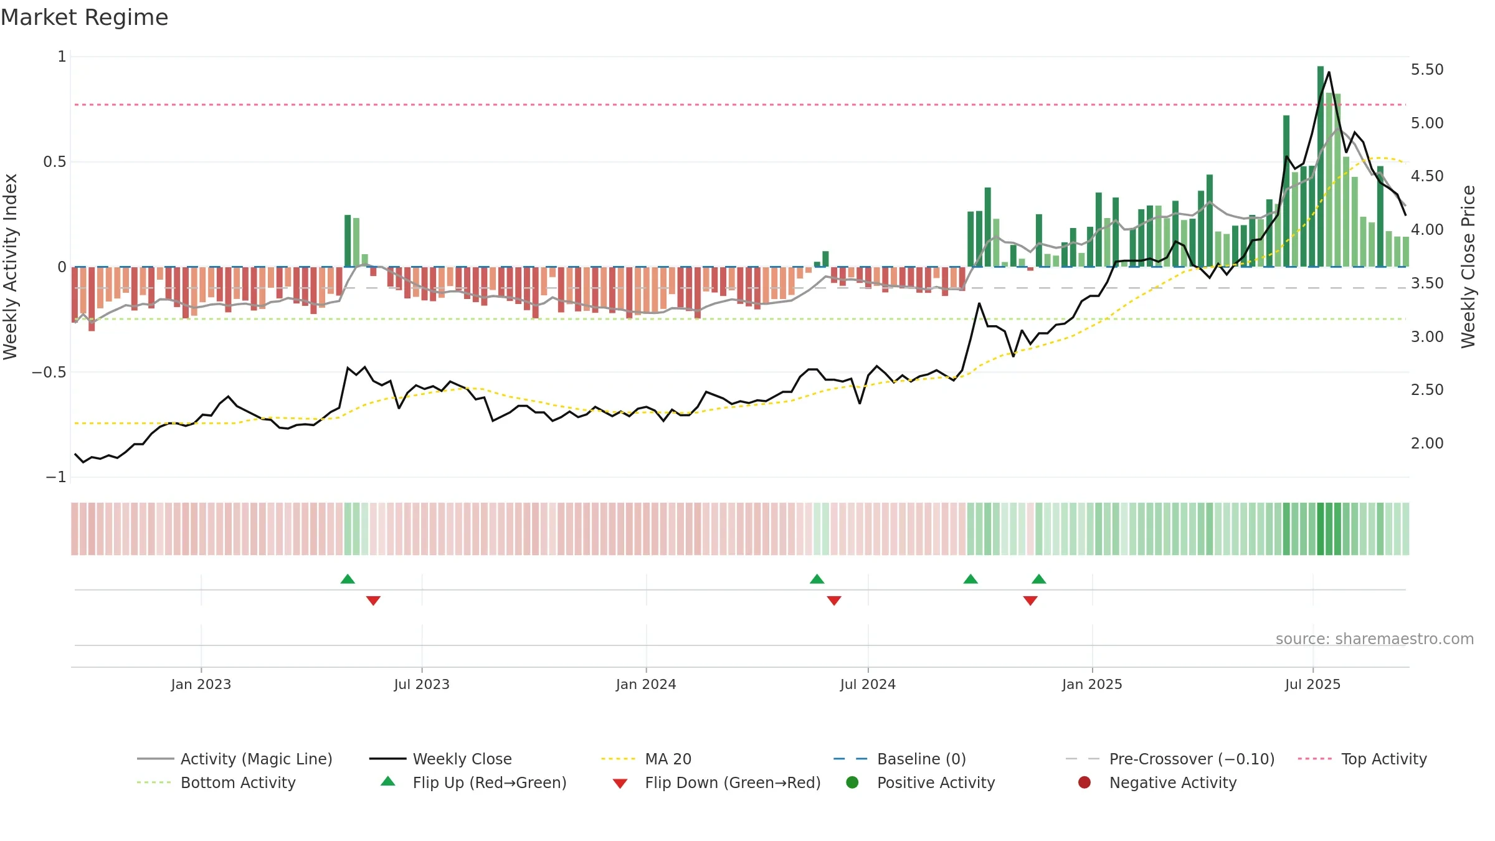Image resolution: width=1495 pixels, height=841 pixels.
Task: Toggle the Pre-Crossover (−0.10) legend entry
Action: pyautogui.click(x=1170, y=759)
